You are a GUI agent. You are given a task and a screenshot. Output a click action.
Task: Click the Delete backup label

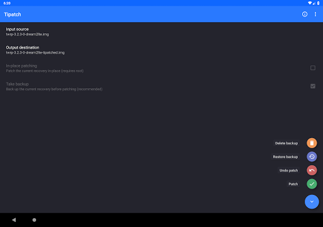pos(286,143)
